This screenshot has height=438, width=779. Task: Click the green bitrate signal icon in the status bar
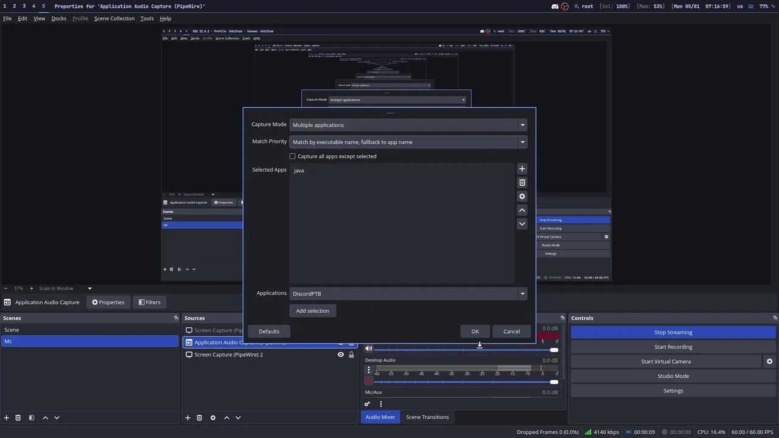point(588,432)
